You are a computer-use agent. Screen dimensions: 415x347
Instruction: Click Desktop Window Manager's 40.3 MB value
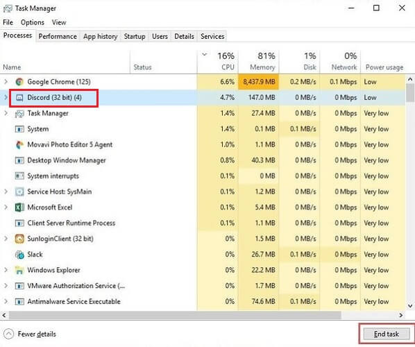pyautogui.click(x=263, y=160)
